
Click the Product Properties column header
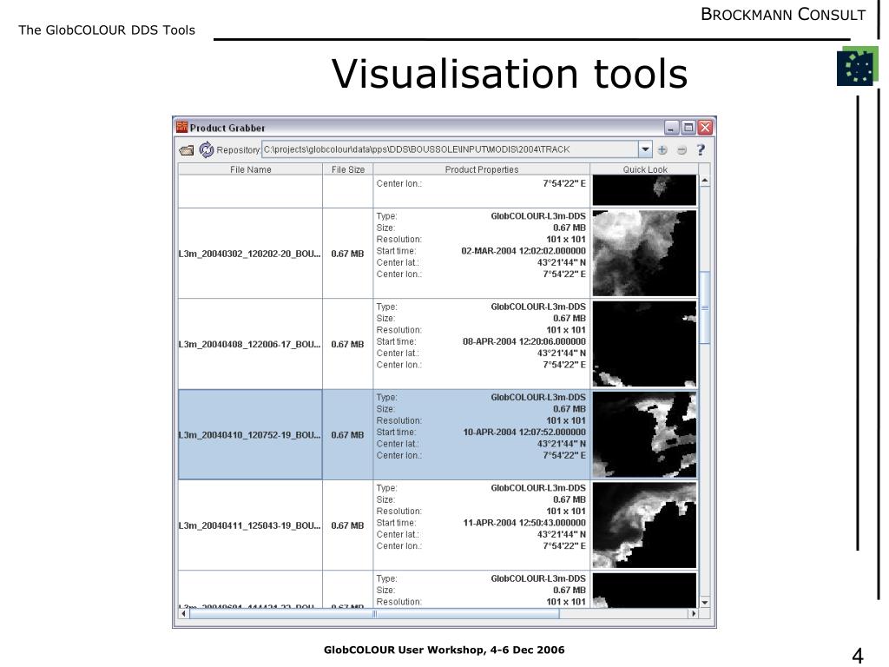point(482,169)
